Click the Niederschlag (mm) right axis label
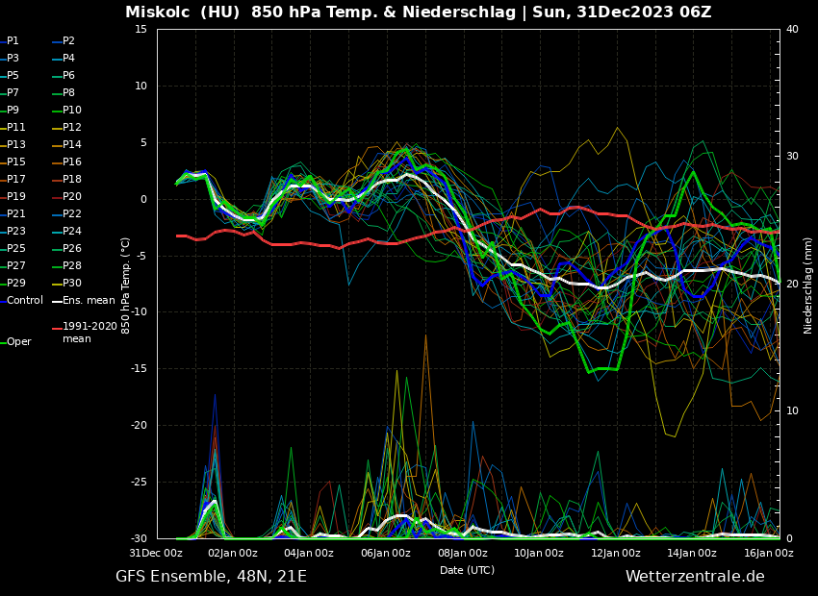 tap(808, 286)
